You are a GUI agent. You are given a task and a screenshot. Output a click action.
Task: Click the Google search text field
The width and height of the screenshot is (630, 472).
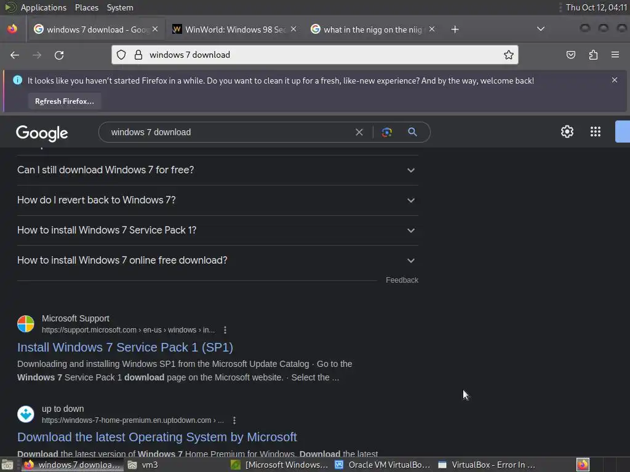click(229, 132)
